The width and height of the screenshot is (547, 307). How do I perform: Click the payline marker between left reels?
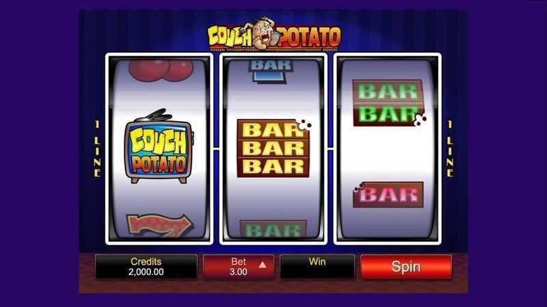[x=216, y=149]
